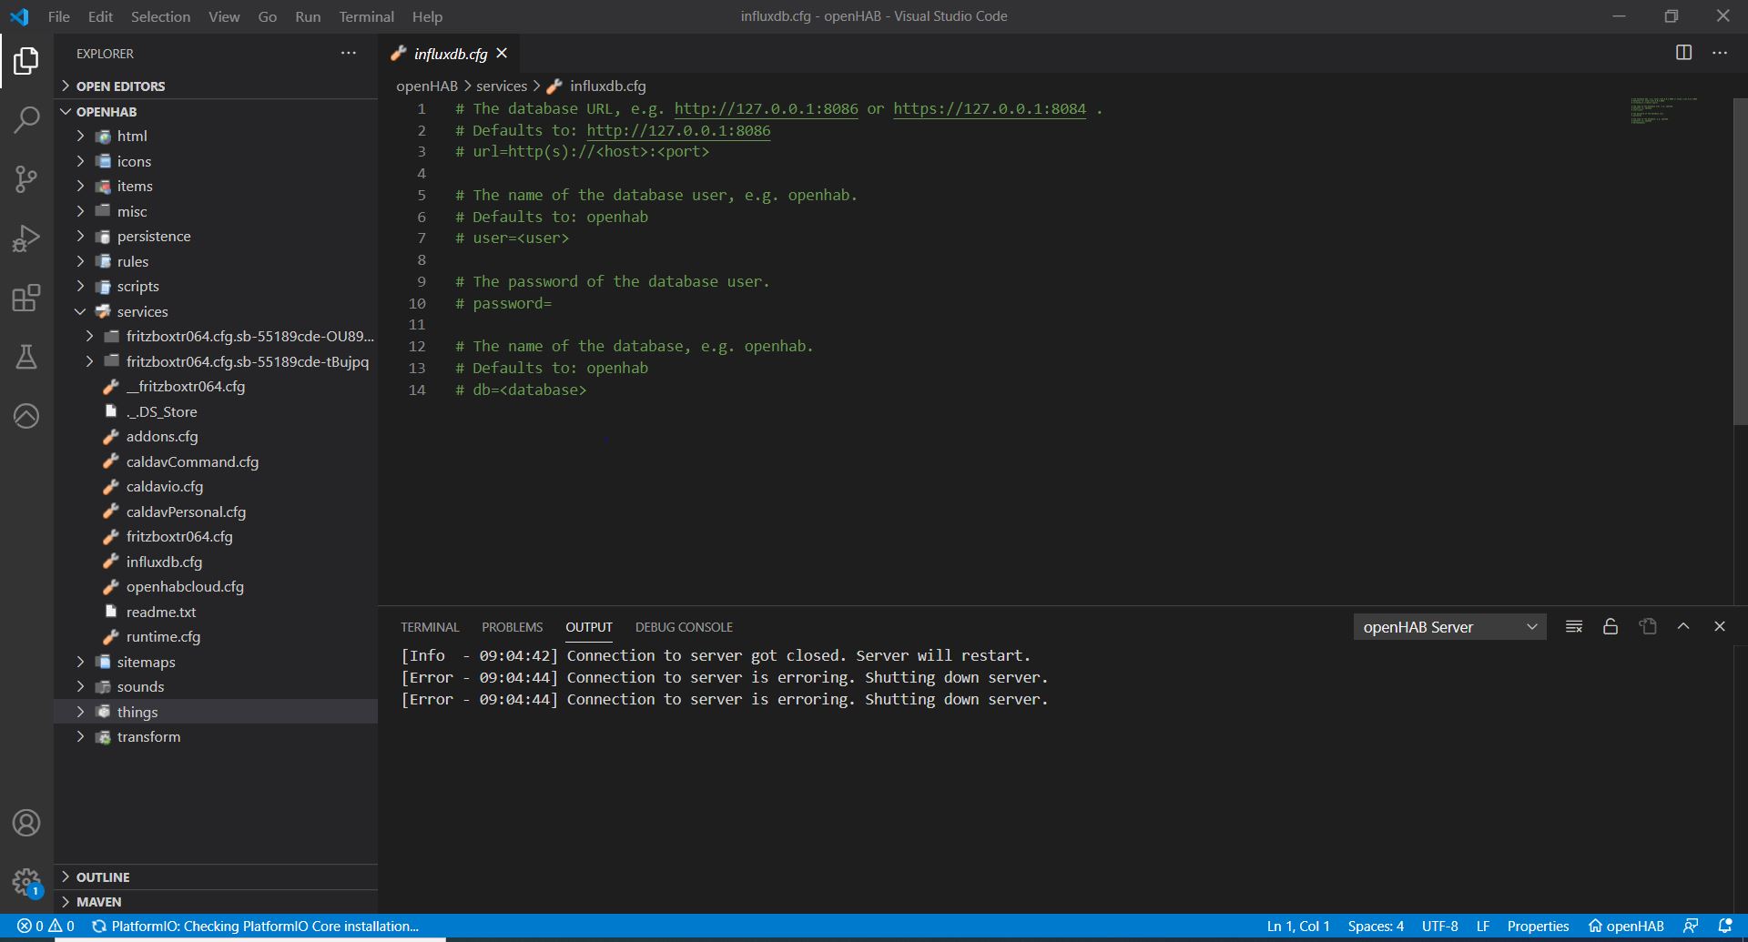Open the Terminal menu
This screenshot has width=1748, height=942.
click(x=366, y=16)
